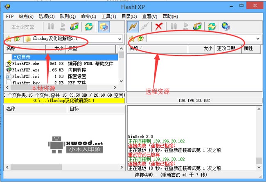This screenshot has height=182, width=266.
Task: Click the WinSock 2.0 log line
Action: coord(140,136)
